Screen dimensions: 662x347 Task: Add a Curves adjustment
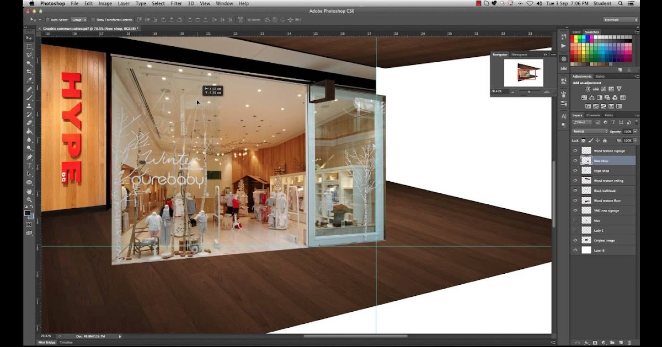(603, 89)
